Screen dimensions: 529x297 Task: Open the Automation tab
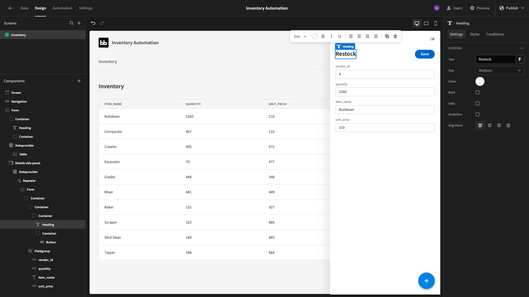(x=62, y=8)
